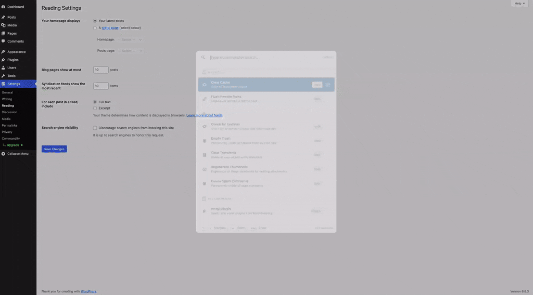This screenshot has height=295, width=533.
Task: Open Appearance via its paintbrush icon
Action: (x=4, y=52)
